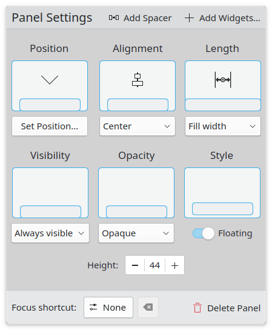Click the Floating label text
Viewport: 272px width, 330px height.
[x=235, y=233]
